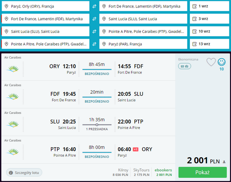231x182 pixels.
Task: Click the heart favorite icon
Action: click(x=211, y=62)
